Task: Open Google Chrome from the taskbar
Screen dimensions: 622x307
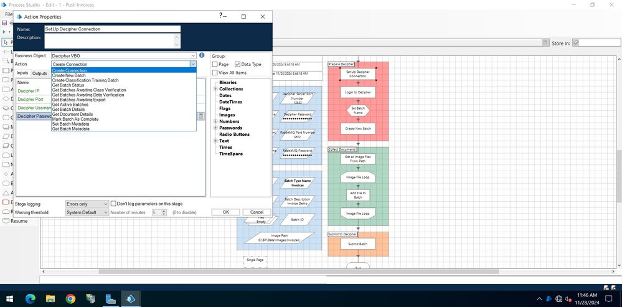Action: tap(70, 298)
